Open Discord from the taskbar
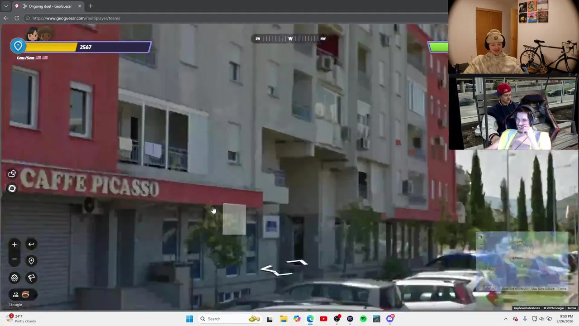This screenshot has width=579, height=326. [390, 319]
